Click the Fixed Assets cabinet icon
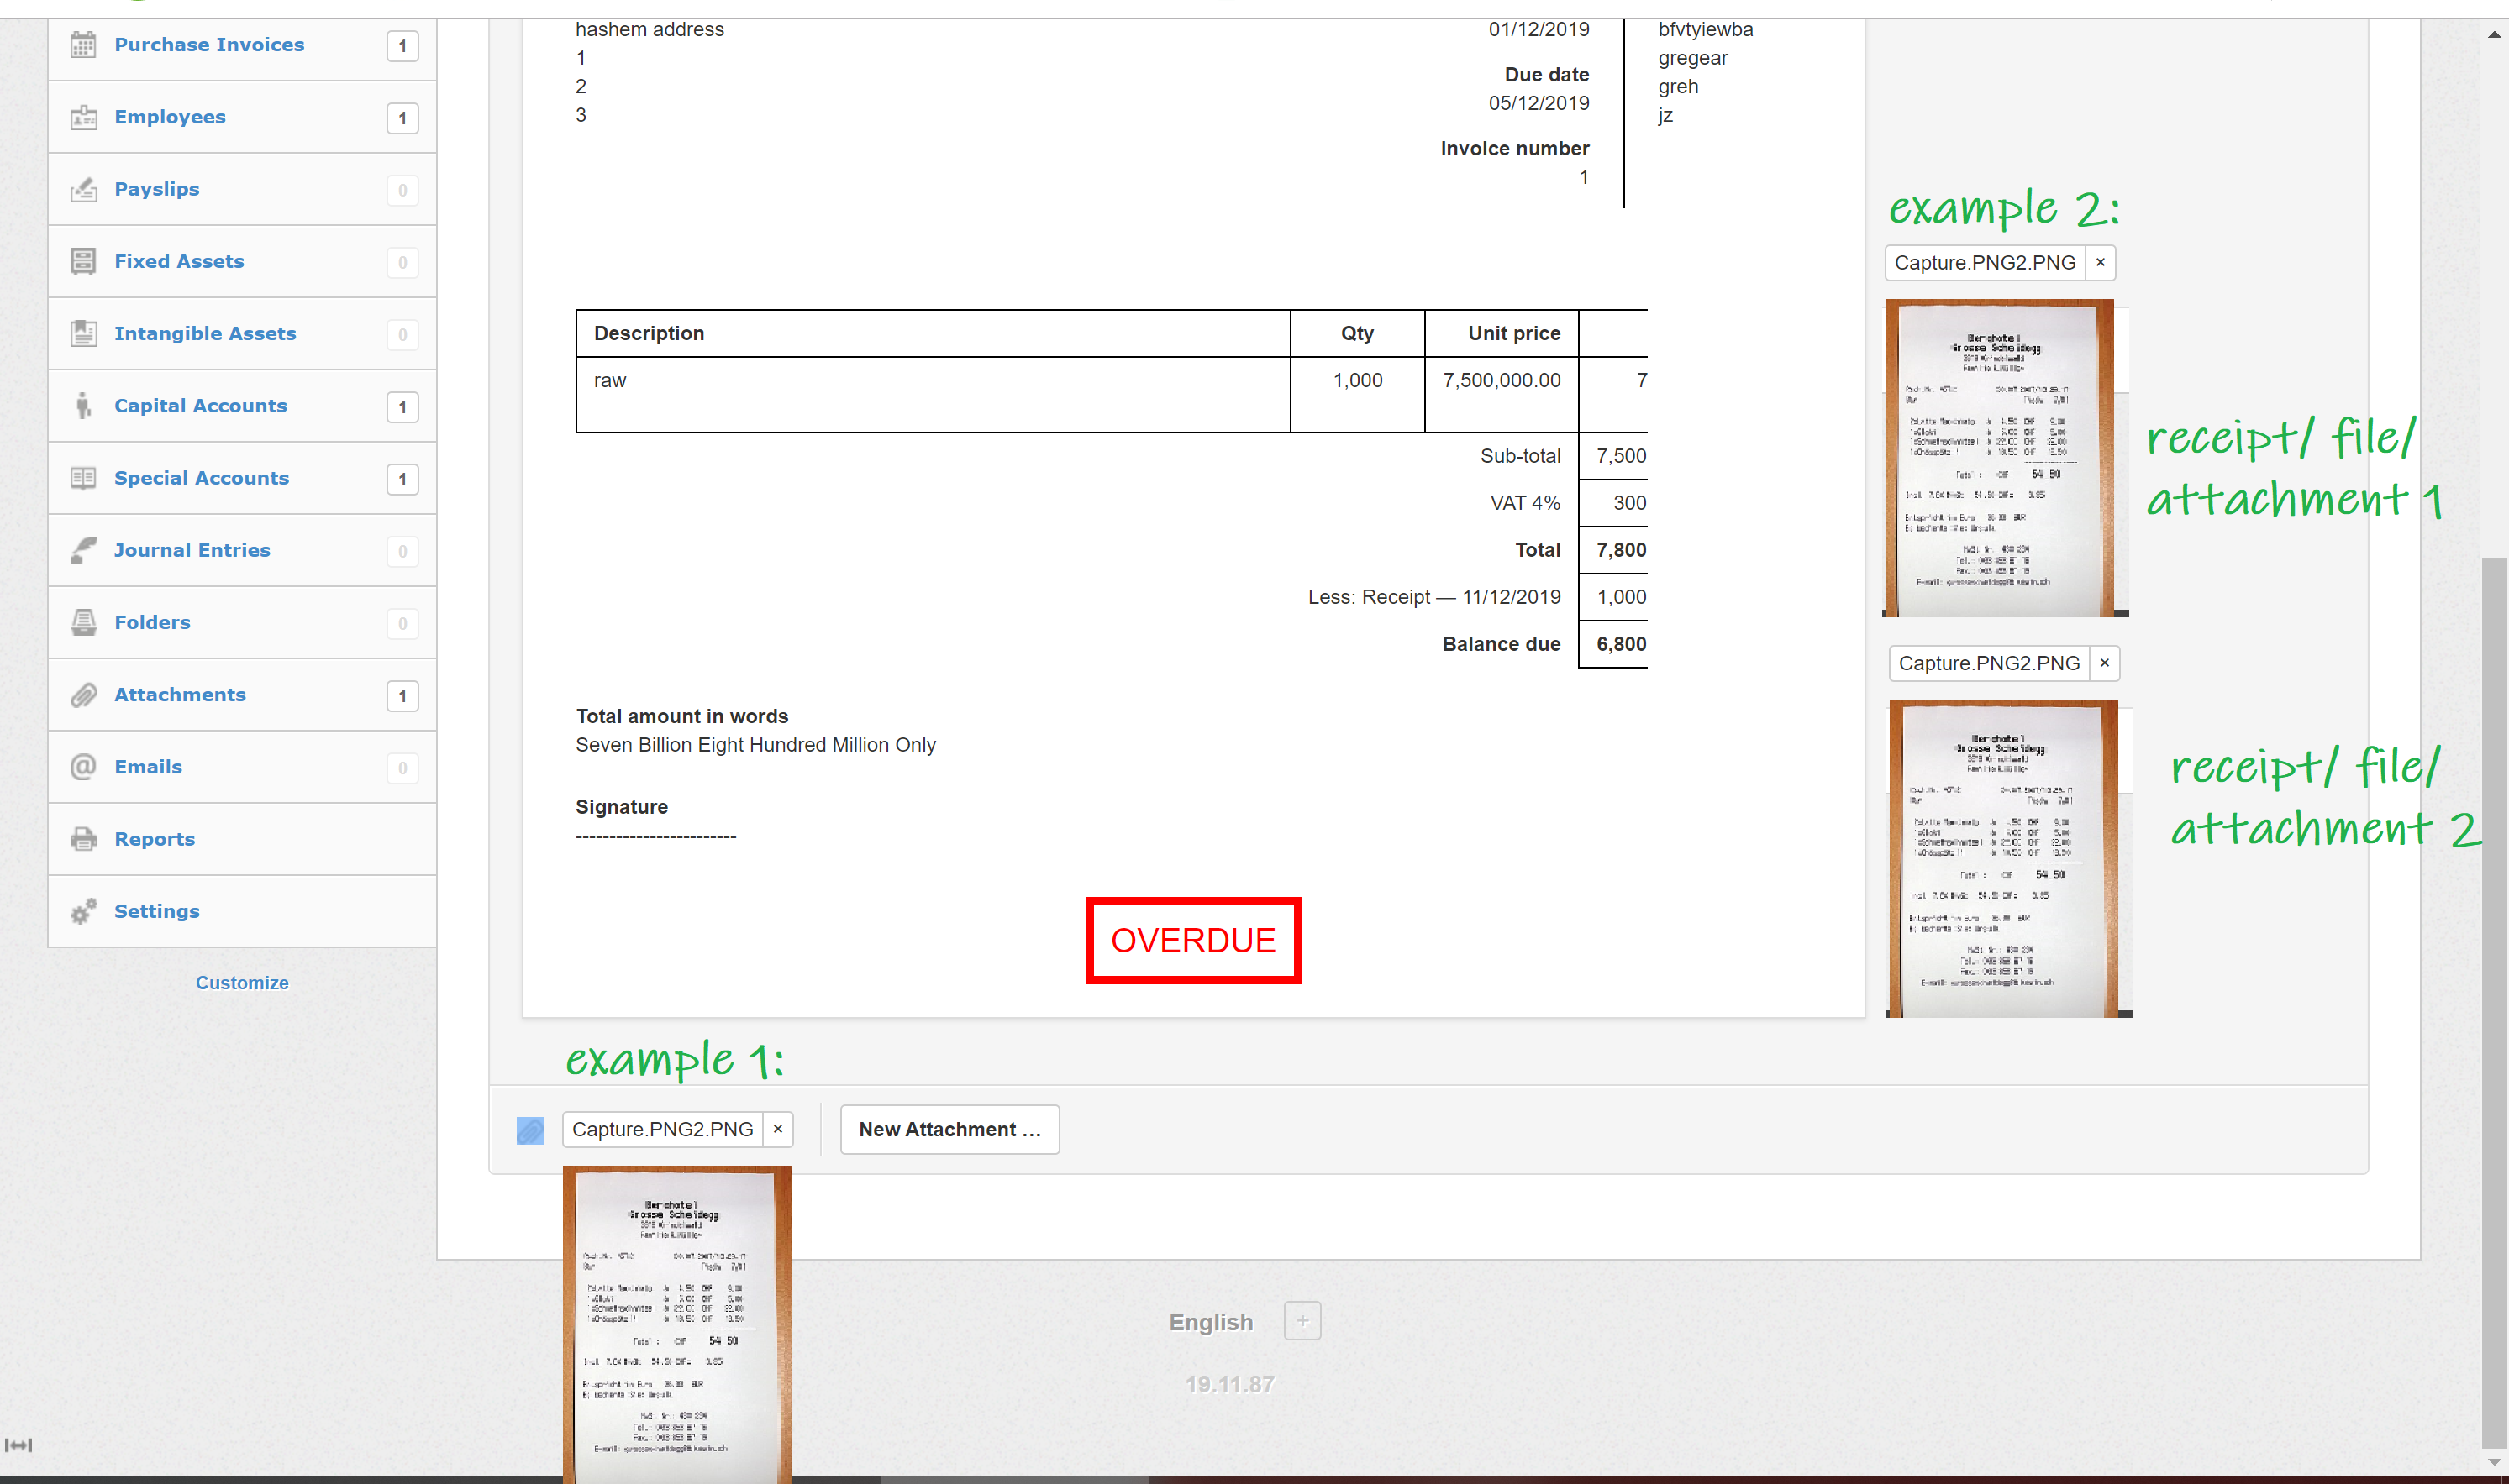 pyautogui.click(x=83, y=261)
